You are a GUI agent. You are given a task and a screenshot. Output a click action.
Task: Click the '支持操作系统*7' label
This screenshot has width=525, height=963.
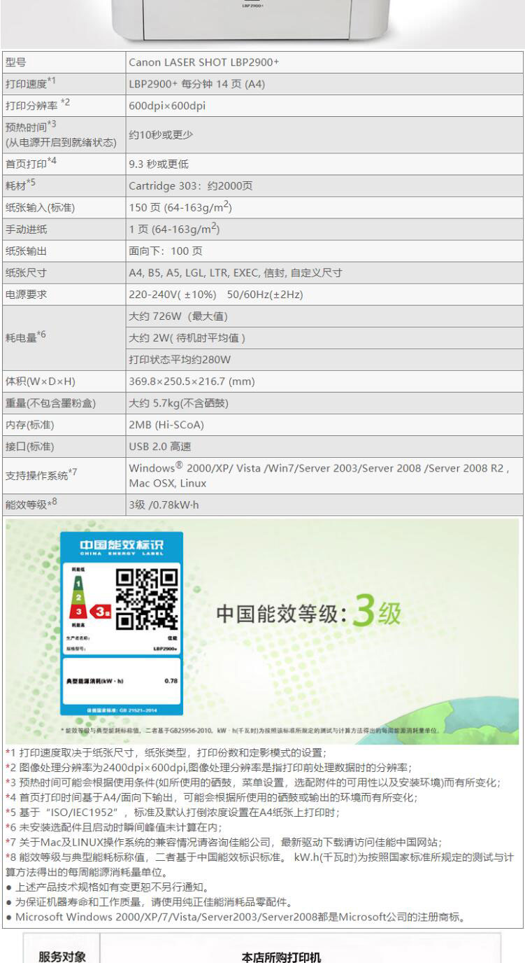[41, 475]
